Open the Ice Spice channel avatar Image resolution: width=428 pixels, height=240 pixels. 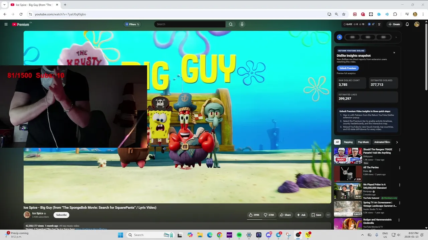click(x=27, y=215)
